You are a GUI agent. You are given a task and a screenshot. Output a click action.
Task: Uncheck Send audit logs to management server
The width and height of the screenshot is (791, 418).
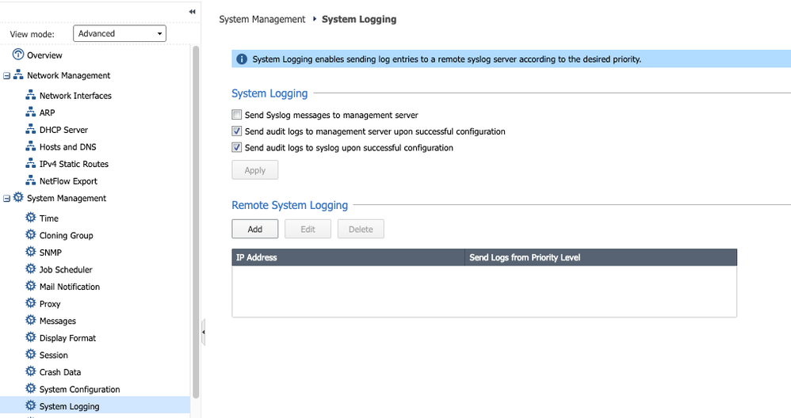[237, 131]
